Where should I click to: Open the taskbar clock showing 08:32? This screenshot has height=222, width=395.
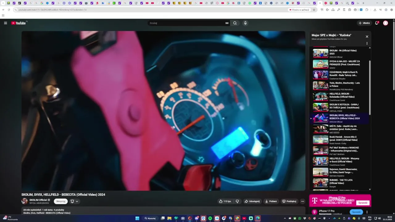[387, 218]
